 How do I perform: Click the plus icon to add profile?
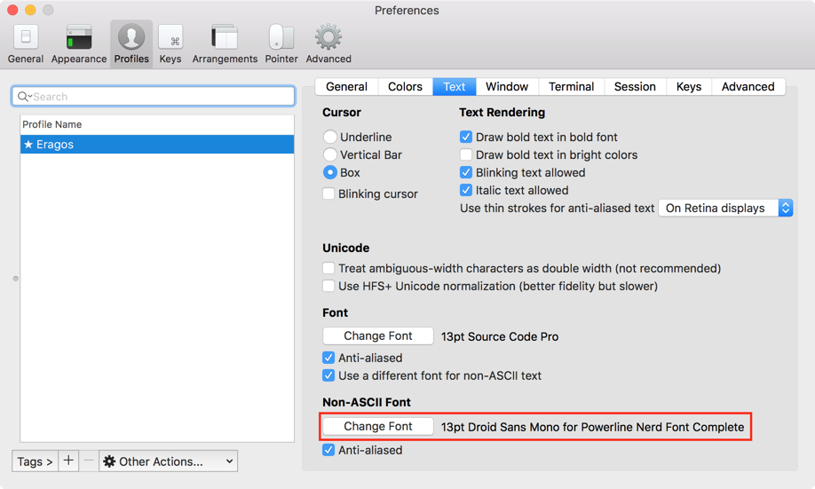68,461
